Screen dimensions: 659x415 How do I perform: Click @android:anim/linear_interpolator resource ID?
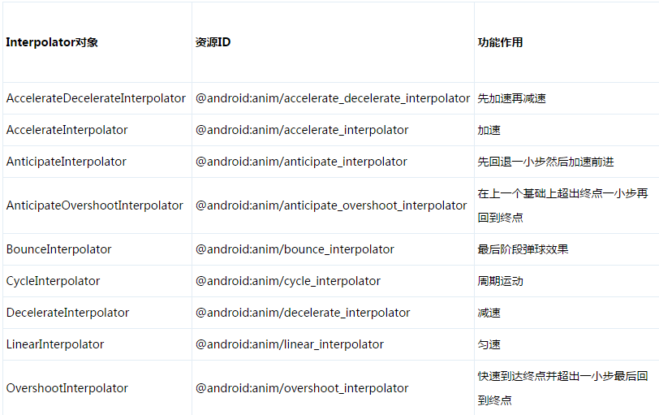(x=290, y=344)
